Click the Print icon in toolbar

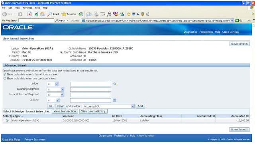click(96, 14)
